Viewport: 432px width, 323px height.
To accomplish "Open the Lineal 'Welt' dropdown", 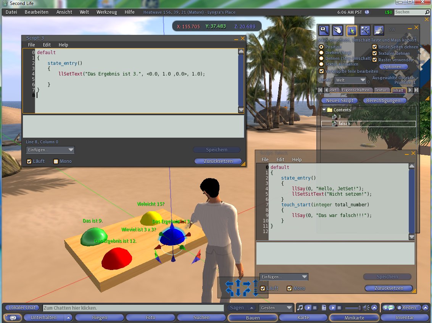I will click(x=350, y=80).
